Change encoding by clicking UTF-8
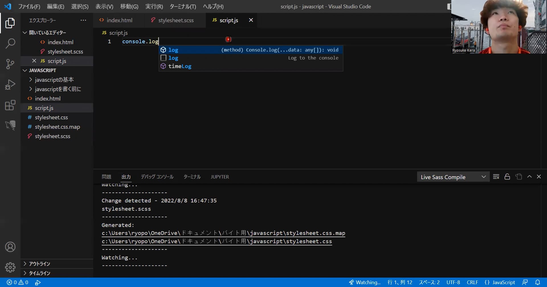Screen dimensions: 547x287 tap(453, 282)
